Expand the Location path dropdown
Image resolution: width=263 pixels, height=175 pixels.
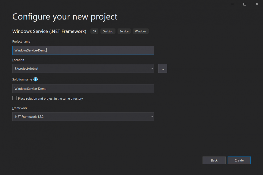(152, 69)
